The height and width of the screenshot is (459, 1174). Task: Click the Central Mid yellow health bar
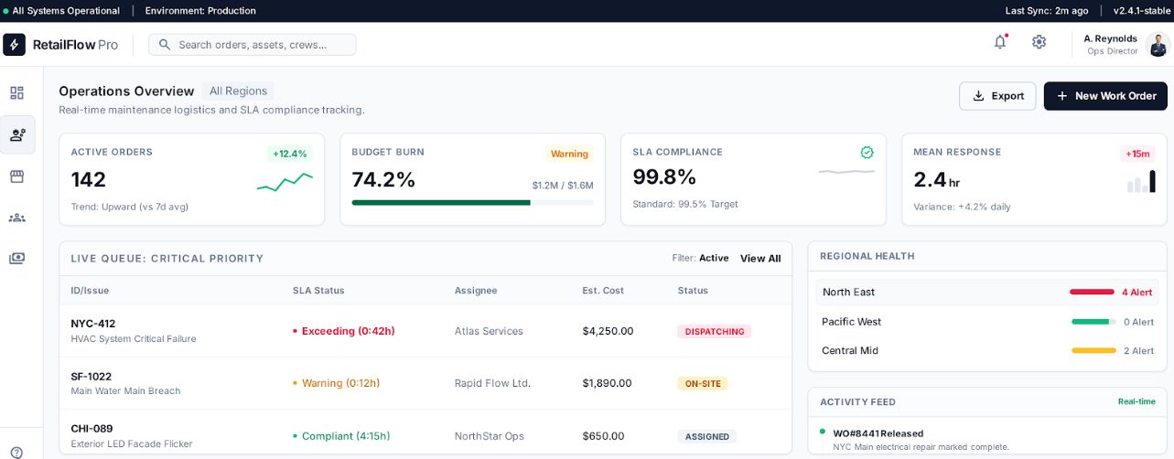click(x=1093, y=351)
